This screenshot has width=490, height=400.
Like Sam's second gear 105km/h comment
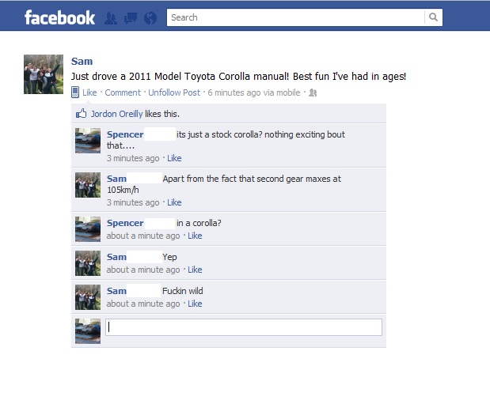pyautogui.click(x=174, y=202)
